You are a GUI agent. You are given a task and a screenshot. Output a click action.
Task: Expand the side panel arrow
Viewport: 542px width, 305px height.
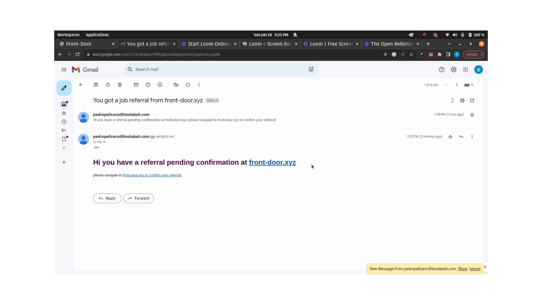click(485, 267)
